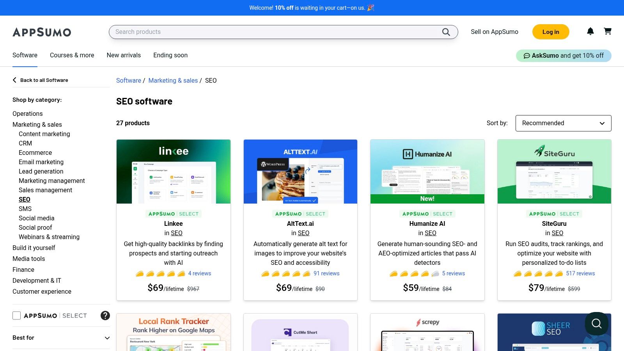Image resolution: width=624 pixels, height=351 pixels.
Task: Open Humanize AI's 5 reviews link
Action: (454, 274)
